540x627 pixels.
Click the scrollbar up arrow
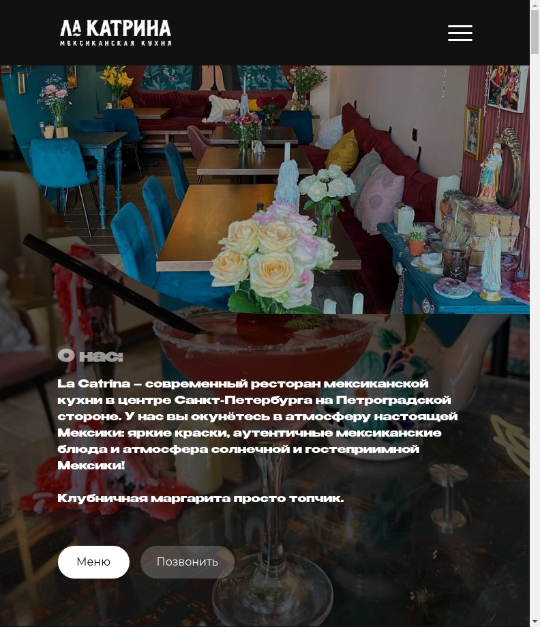535,4
